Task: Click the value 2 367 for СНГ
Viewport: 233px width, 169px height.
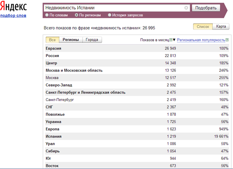Action: tap(171, 107)
